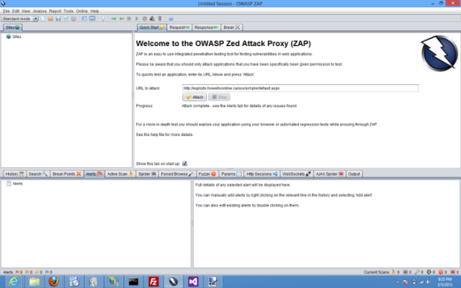This screenshot has height=288, width=461.
Task: Select the Sites root node in tree
Action: pyautogui.click(x=14, y=37)
